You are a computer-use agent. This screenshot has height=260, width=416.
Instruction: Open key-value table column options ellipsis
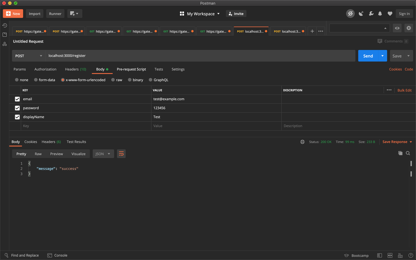[x=389, y=90]
